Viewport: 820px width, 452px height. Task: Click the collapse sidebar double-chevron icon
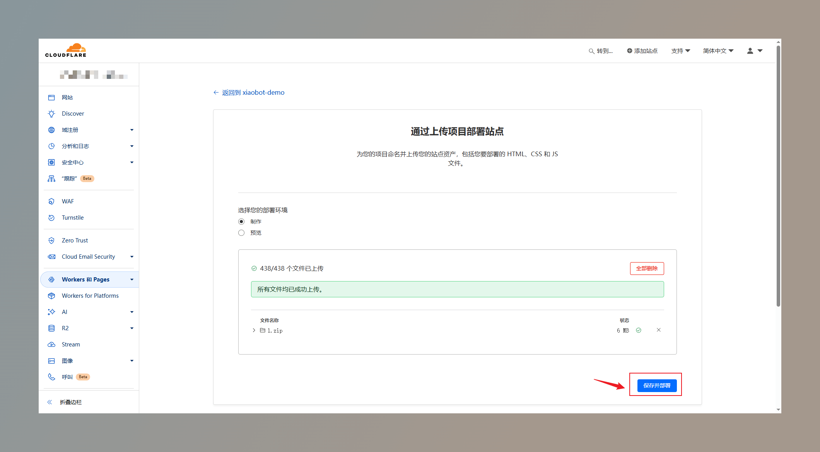coord(50,402)
